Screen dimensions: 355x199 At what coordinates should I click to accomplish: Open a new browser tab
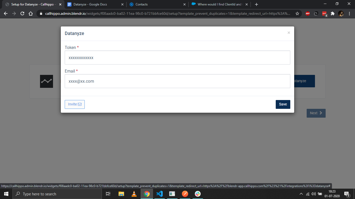(x=257, y=4)
